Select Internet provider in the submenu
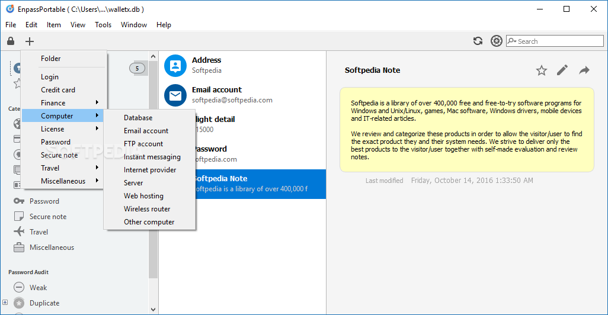Viewport: 608px width, 315px height. pyautogui.click(x=150, y=170)
